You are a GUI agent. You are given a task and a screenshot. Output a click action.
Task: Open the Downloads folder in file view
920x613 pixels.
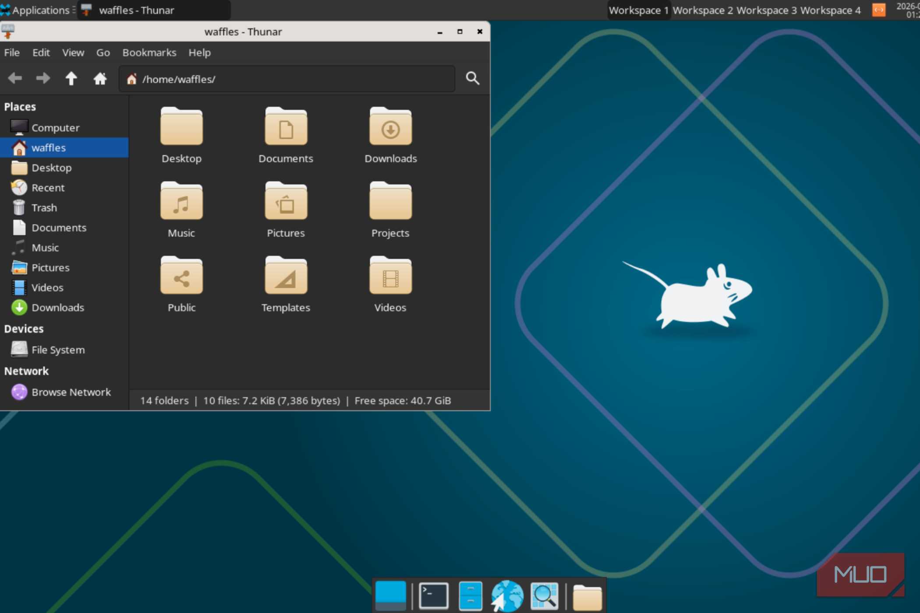[390, 136]
